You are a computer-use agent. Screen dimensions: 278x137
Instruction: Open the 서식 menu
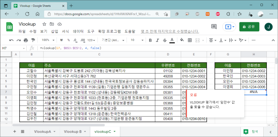pos(65,32)
